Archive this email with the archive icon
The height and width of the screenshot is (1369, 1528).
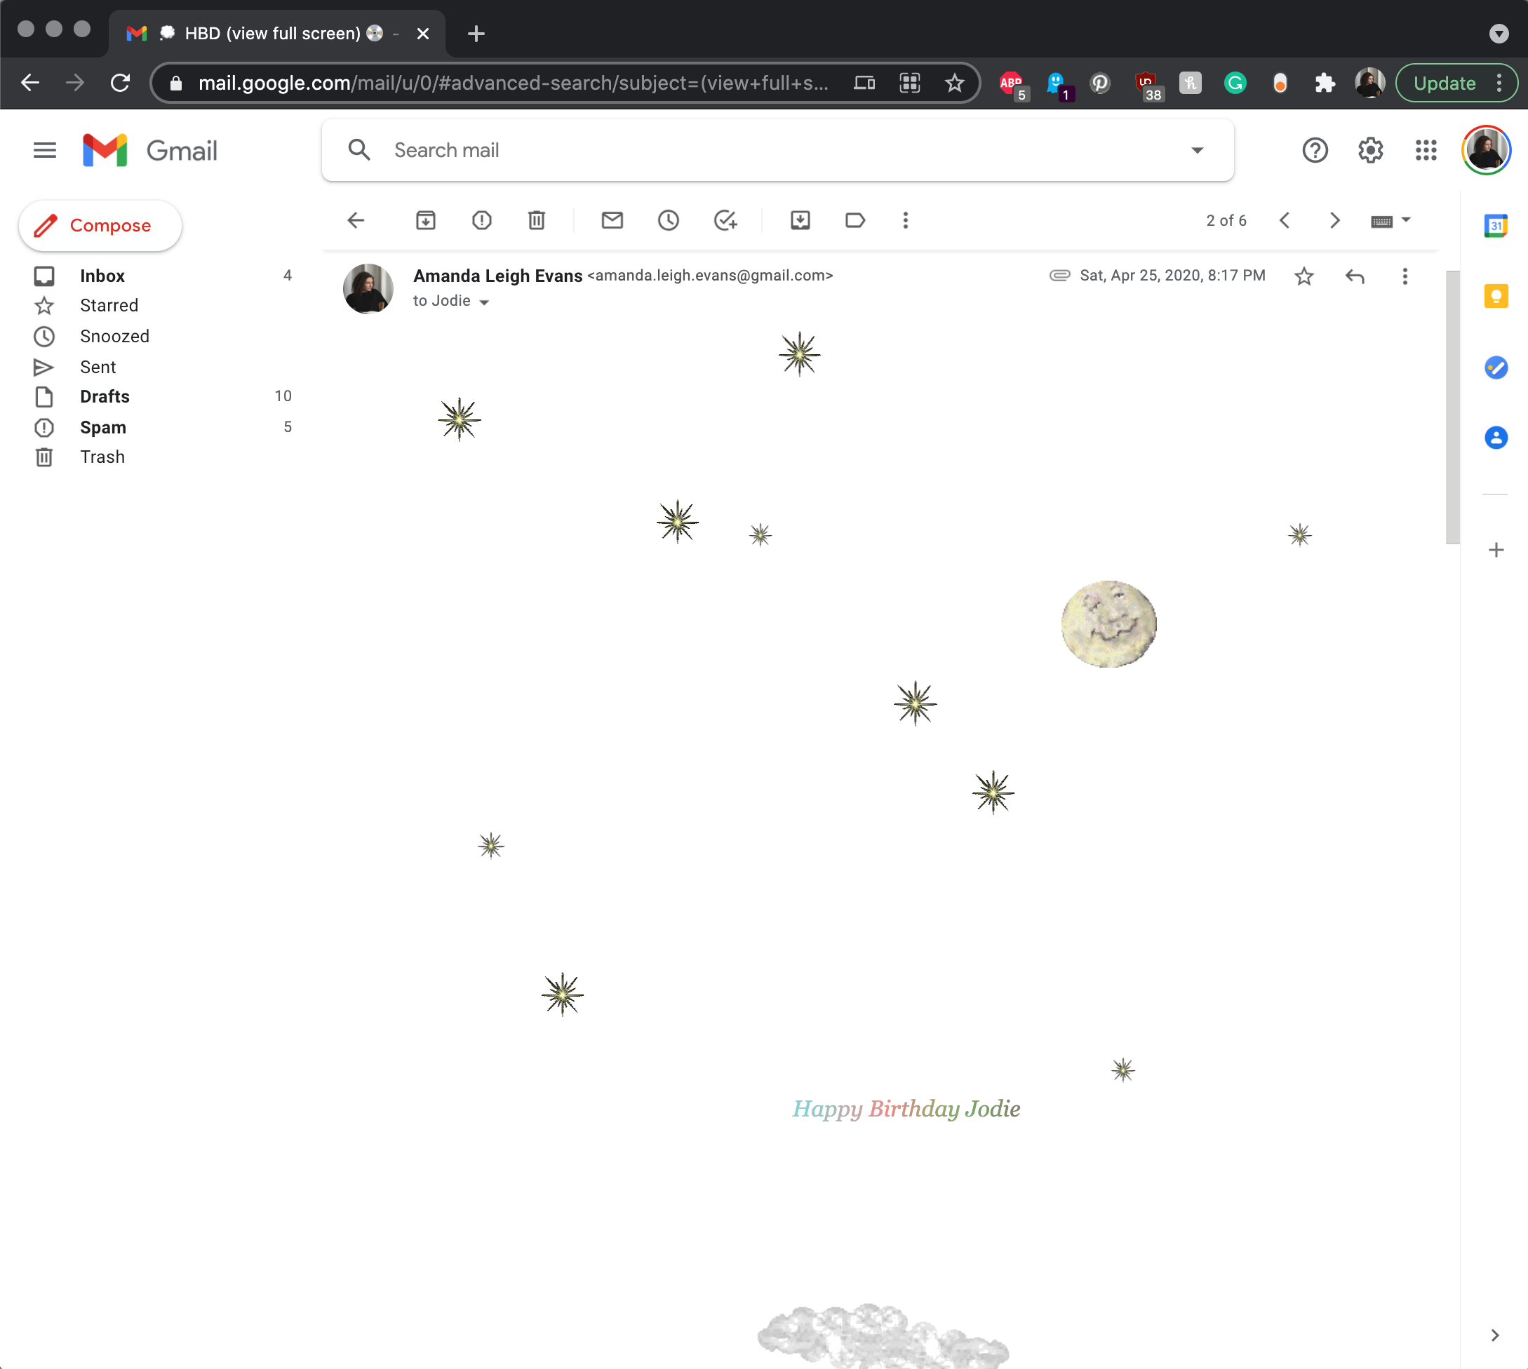tap(426, 220)
